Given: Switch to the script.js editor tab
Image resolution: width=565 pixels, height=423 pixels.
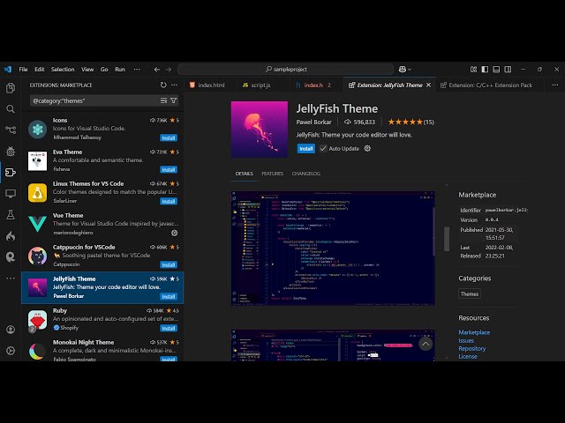Looking at the screenshot, I should [257, 85].
